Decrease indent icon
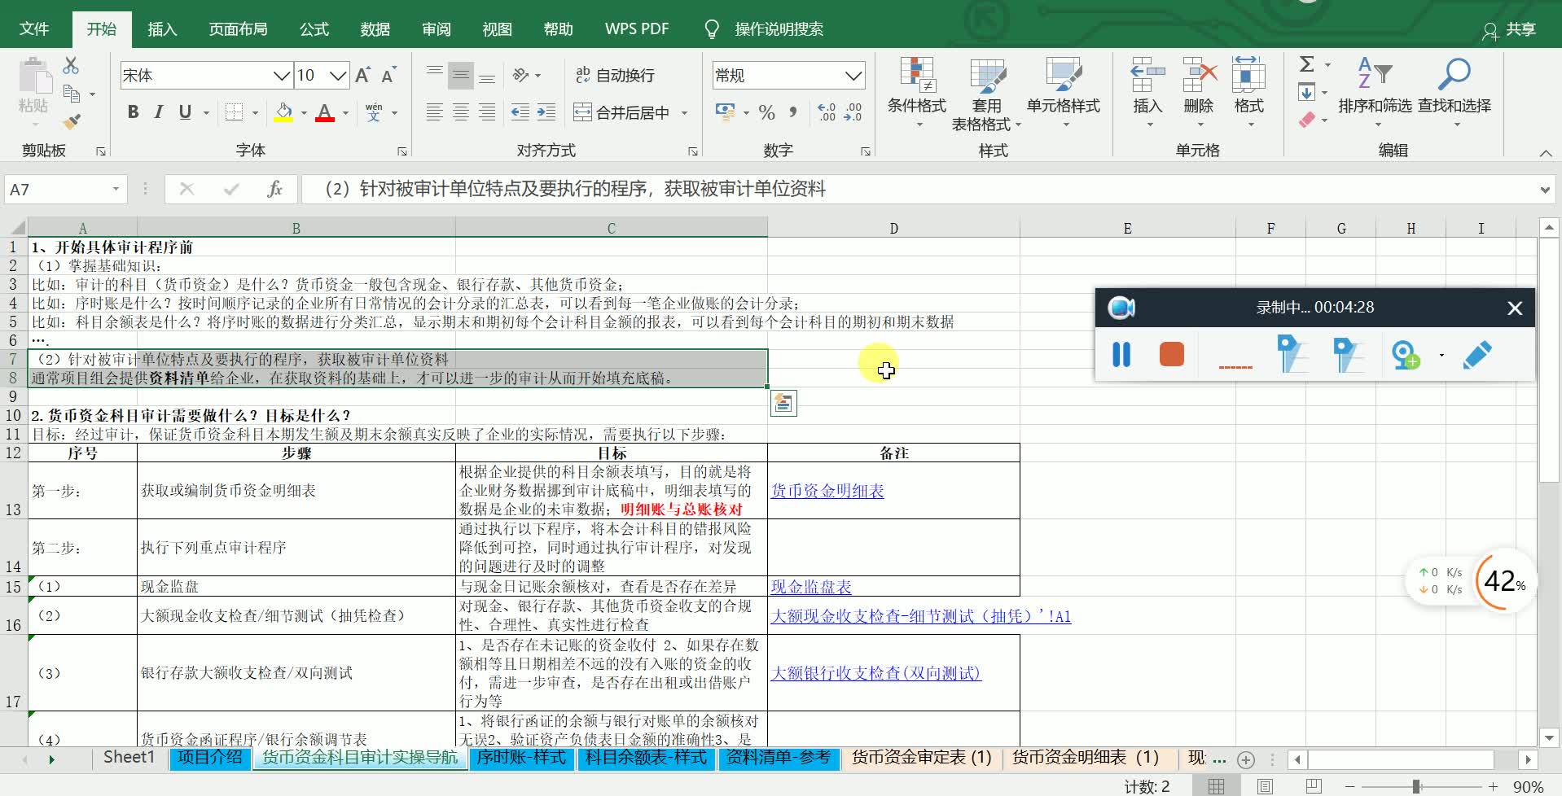Viewport: 1562px width, 796px height. click(x=520, y=112)
